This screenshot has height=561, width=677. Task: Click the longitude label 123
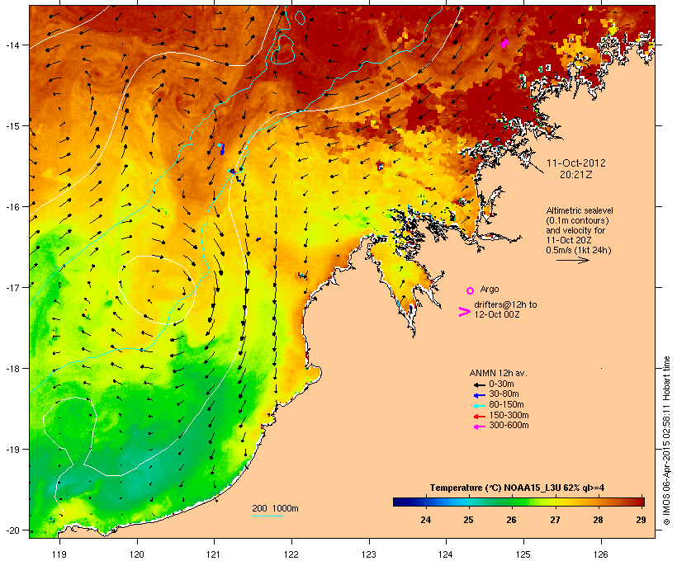tap(369, 554)
